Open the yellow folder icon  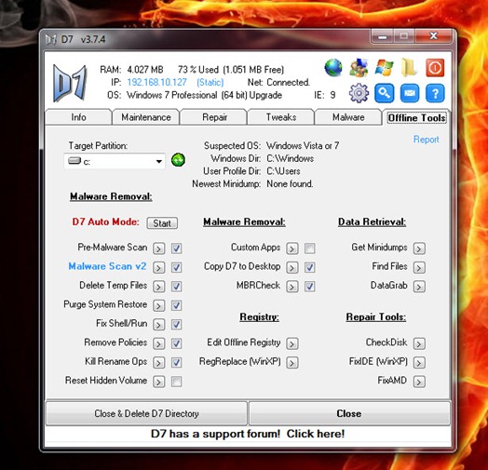click(409, 68)
